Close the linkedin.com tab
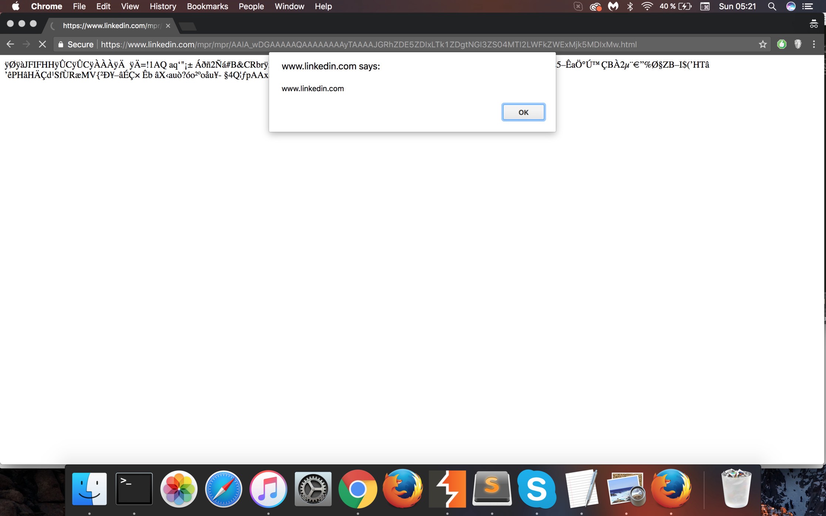The width and height of the screenshot is (826, 516). tap(168, 26)
